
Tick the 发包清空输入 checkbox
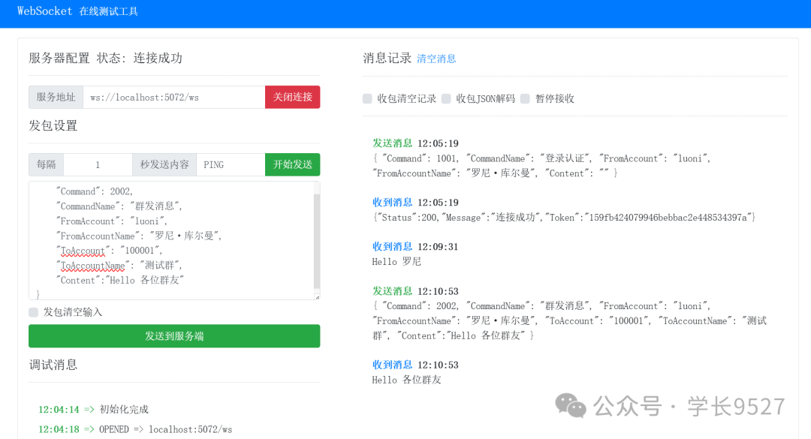tap(34, 312)
